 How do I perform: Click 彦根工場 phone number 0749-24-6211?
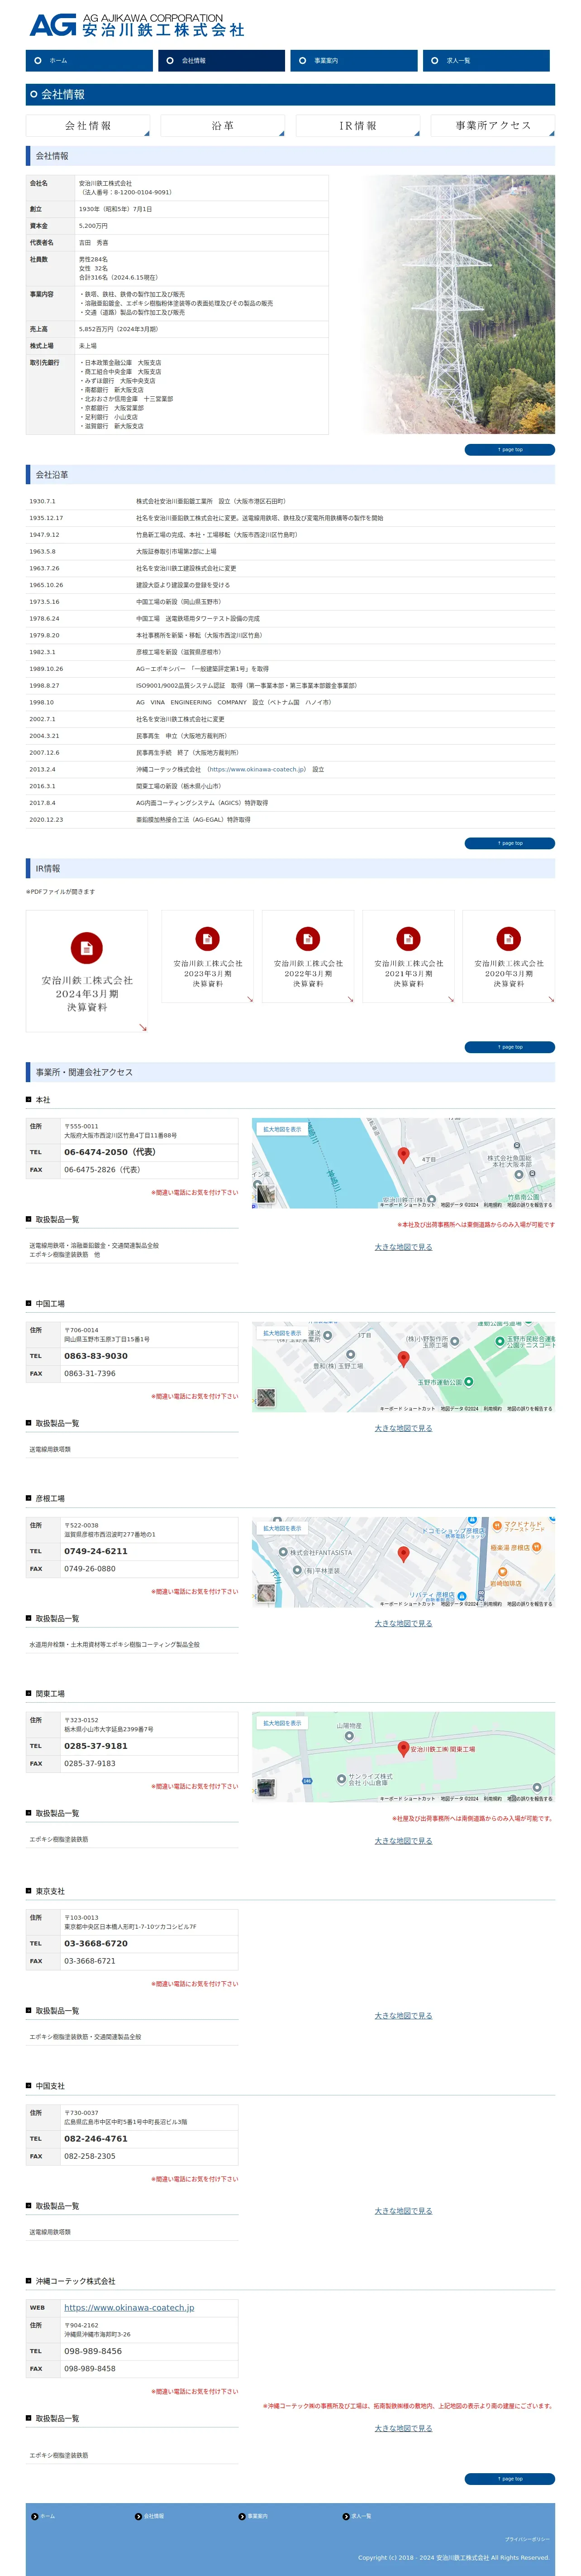[x=96, y=1551]
